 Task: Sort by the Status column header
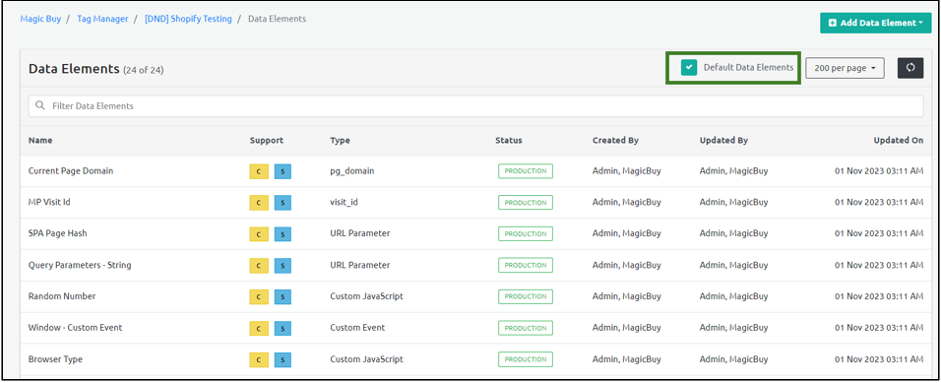pos(508,141)
